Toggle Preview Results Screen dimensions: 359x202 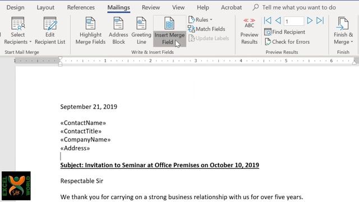(249, 31)
